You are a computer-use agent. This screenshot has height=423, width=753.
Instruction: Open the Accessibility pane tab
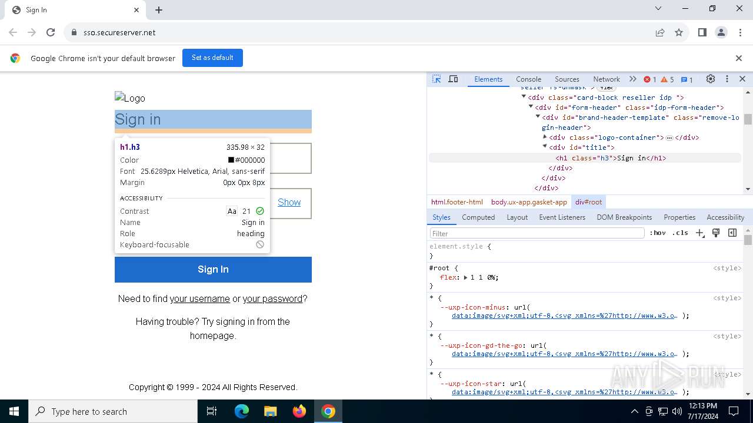point(725,217)
